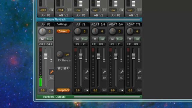192x108 pixels.
Task: Click the 0.0 gain value on ADAT 7/8
Action: [130, 90]
